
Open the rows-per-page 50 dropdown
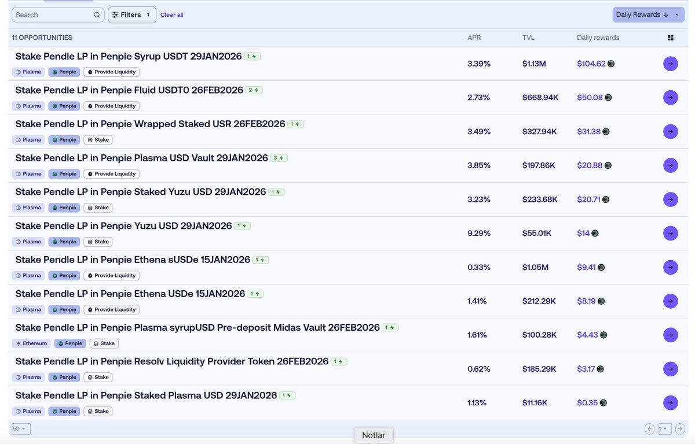pyautogui.click(x=21, y=429)
